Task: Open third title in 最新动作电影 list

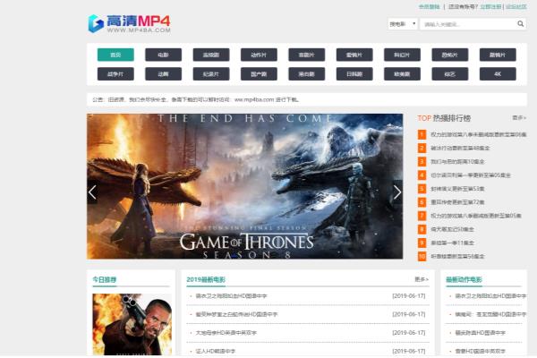Action: tap(480, 333)
